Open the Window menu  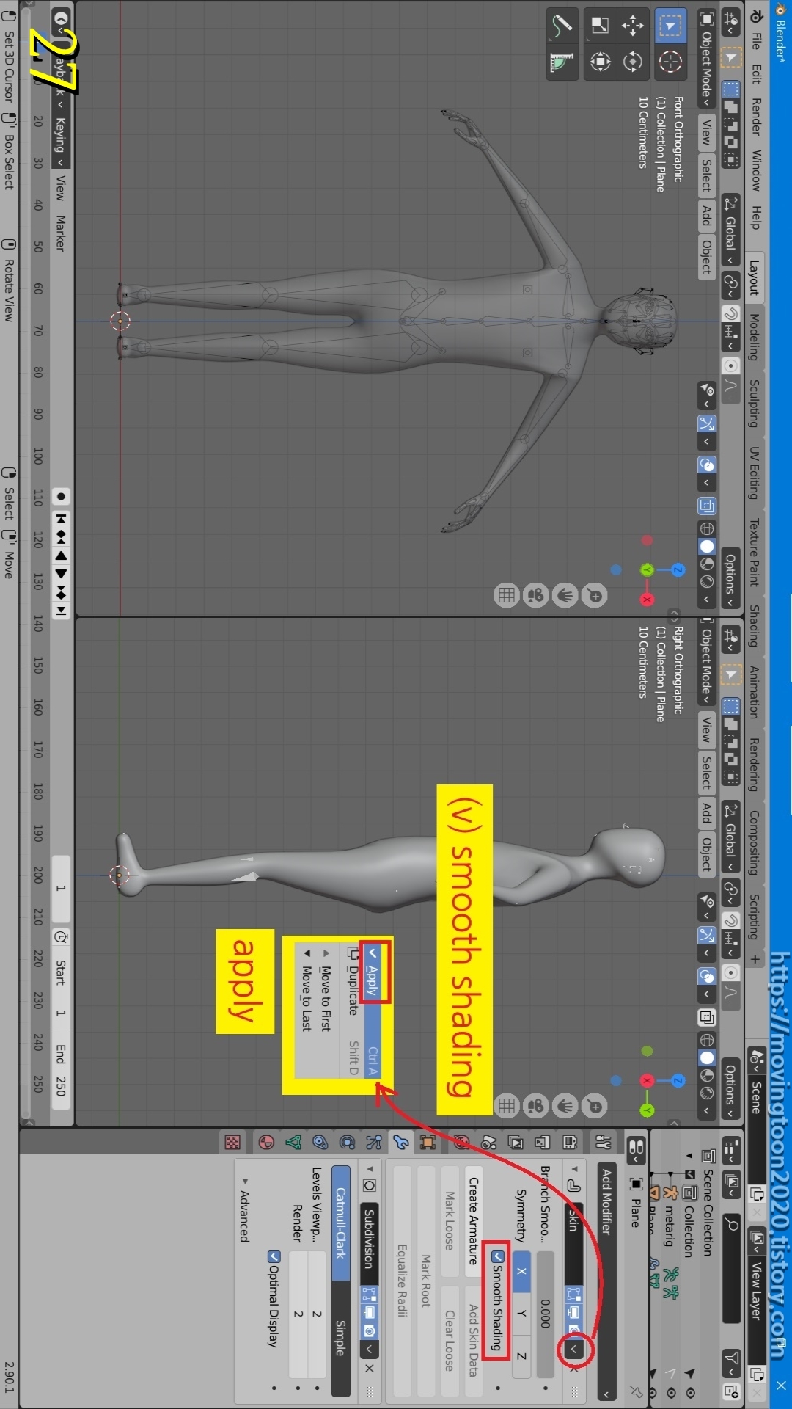[755, 170]
